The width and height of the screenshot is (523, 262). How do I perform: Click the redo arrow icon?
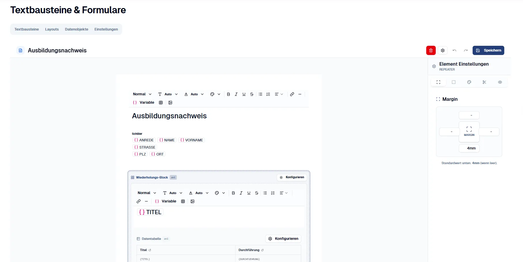coord(466,50)
